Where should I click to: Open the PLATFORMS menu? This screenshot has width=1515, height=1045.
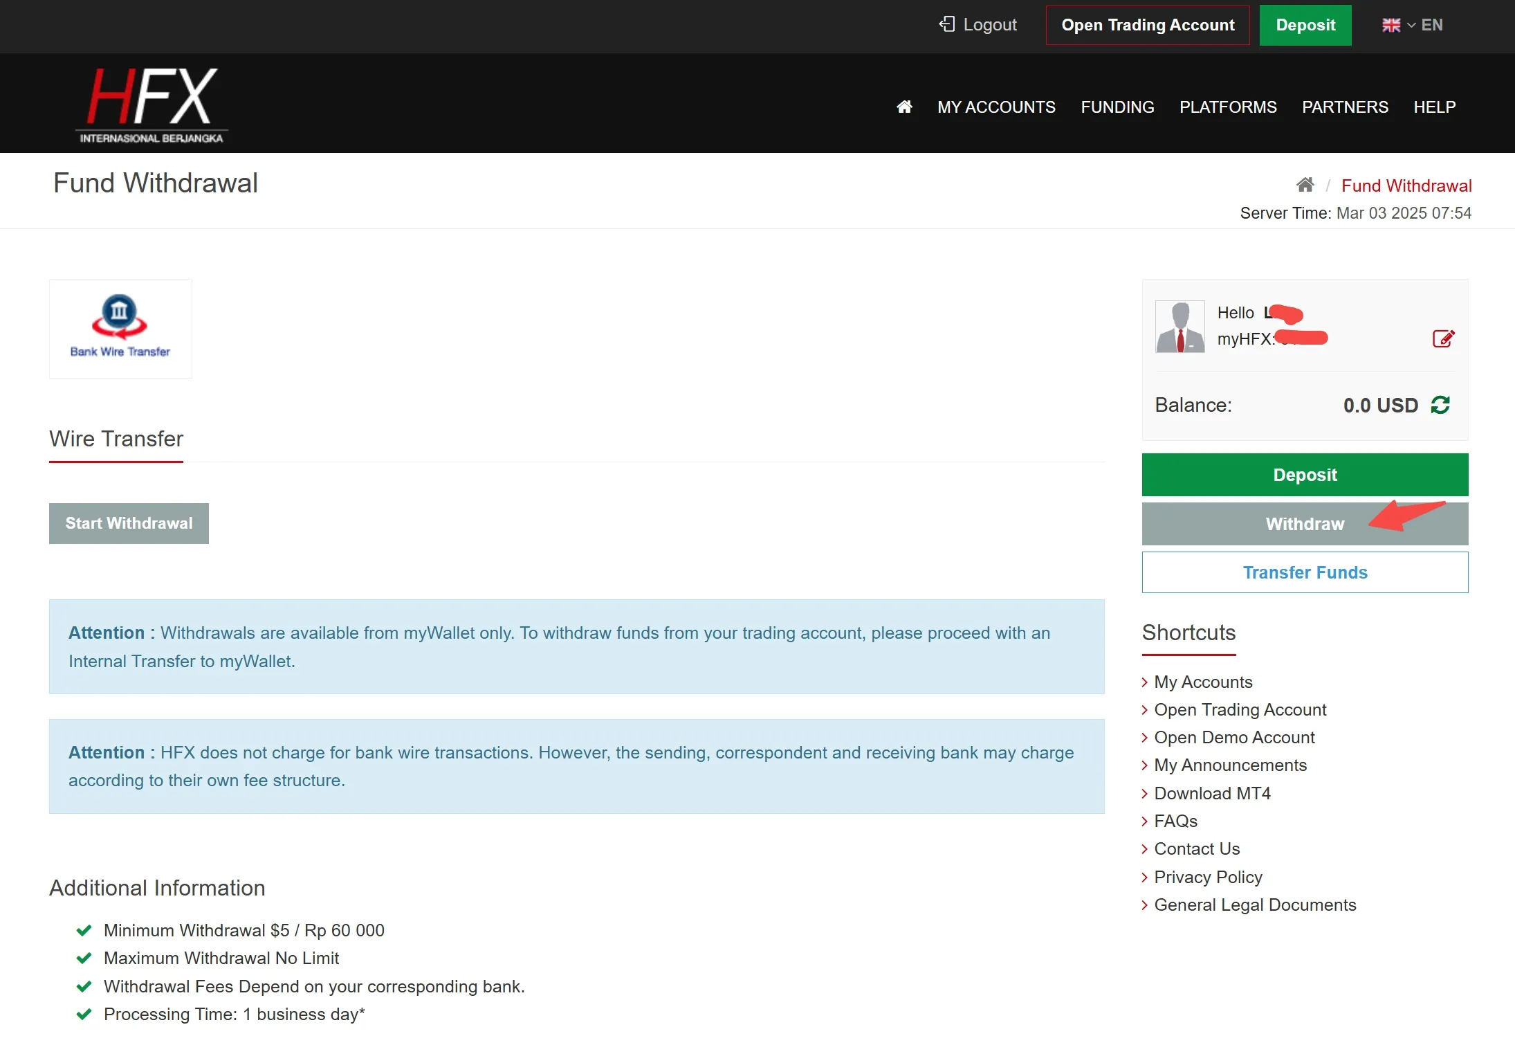[x=1228, y=107]
